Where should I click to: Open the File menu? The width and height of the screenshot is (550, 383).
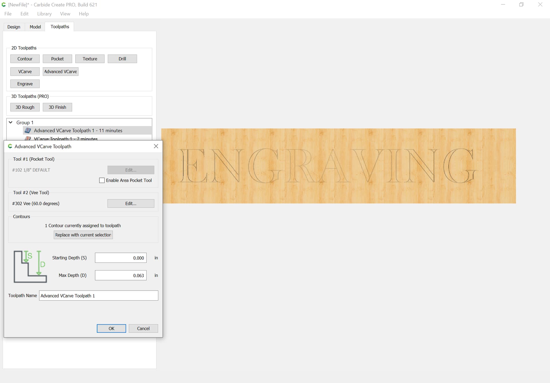8,14
